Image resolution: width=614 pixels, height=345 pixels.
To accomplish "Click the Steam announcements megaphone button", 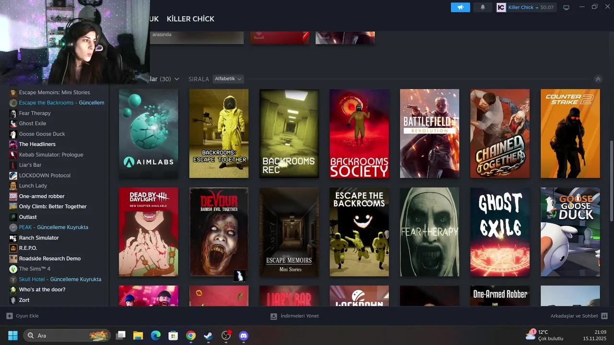I will (x=460, y=7).
